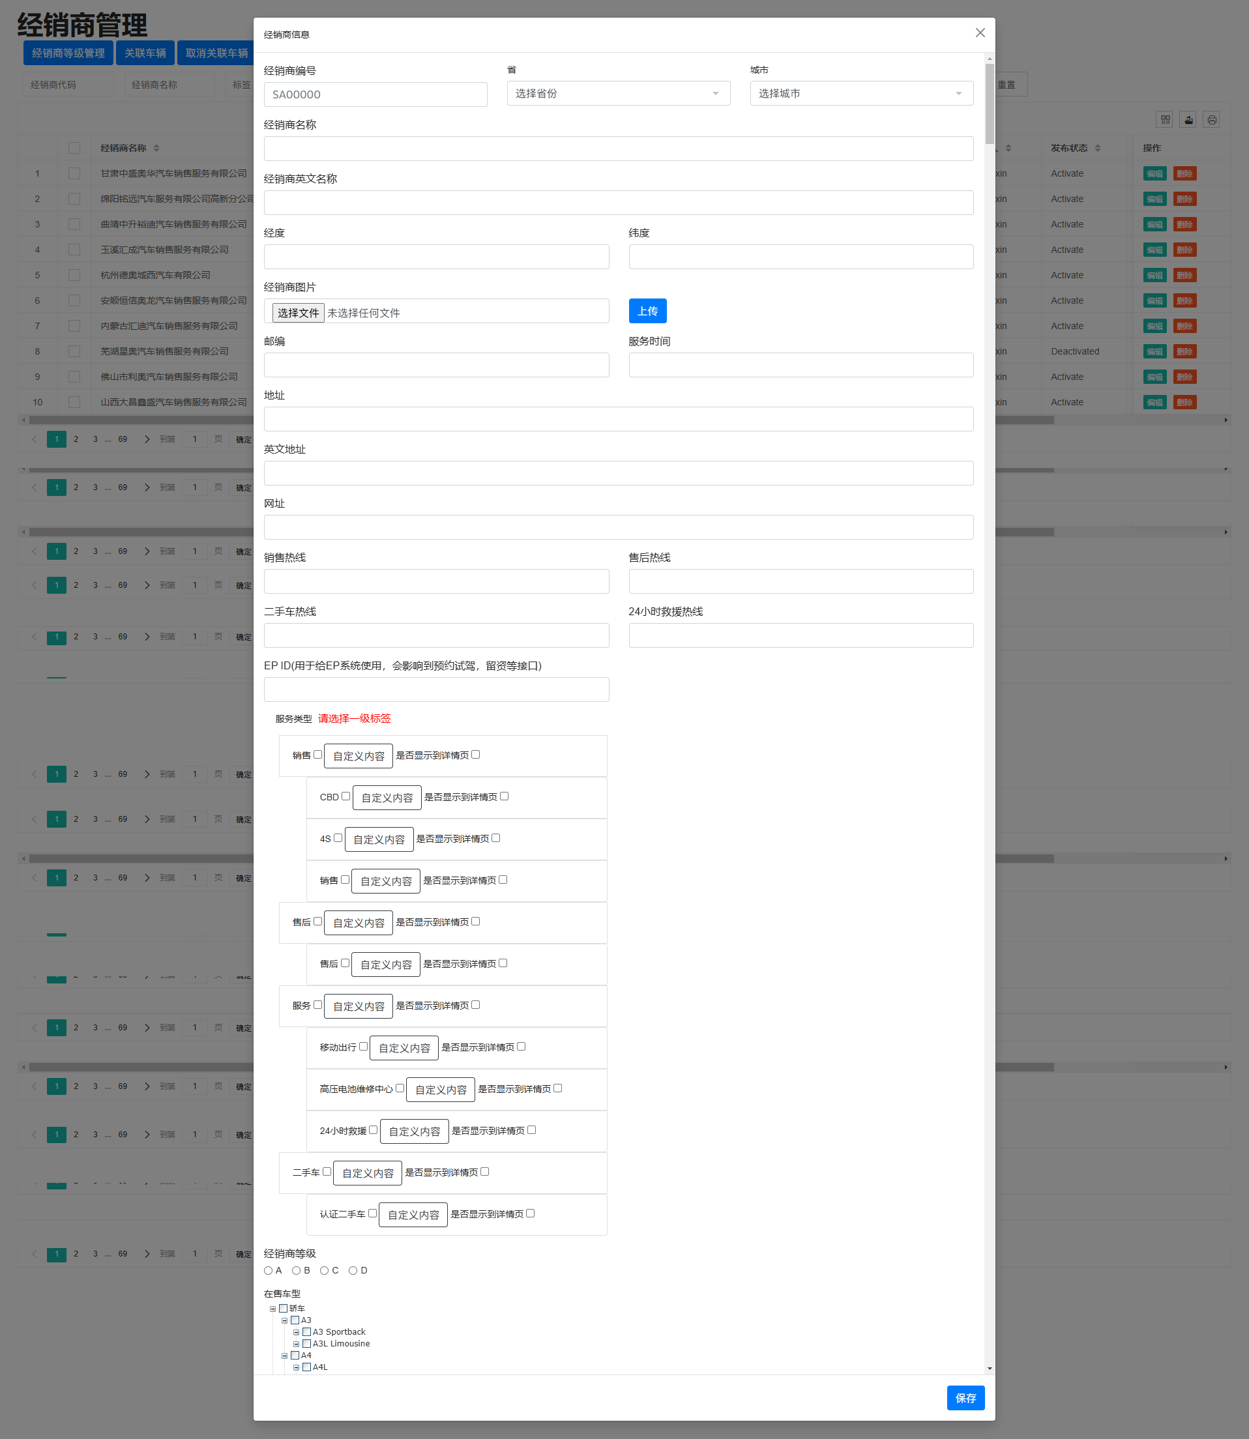Viewport: 1249px width, 1439px height.
Task: Open the 选择省份 dropdown
Action: 618,93
